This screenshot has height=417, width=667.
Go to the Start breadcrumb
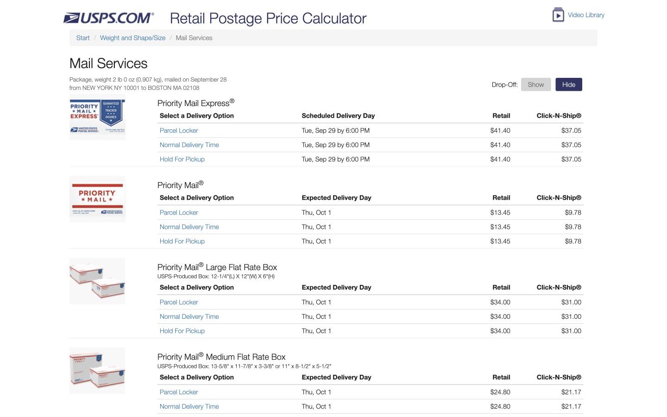[83, 38]
